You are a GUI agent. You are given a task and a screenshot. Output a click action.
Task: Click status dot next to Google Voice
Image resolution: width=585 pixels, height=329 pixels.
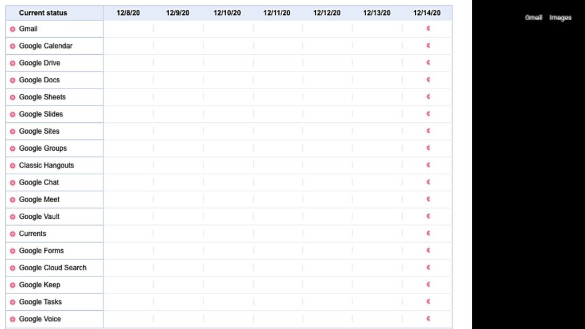(13, 319)
